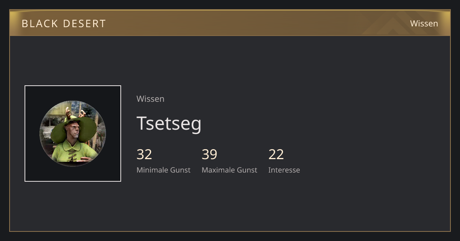Click the chevron emblem in gold header
The height and width of the screenshot is (241, 460).
point(395,24)
